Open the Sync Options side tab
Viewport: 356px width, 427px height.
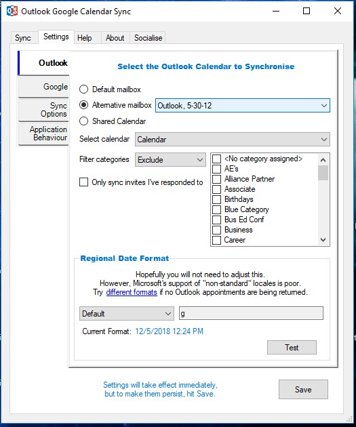tap(43, 110)
